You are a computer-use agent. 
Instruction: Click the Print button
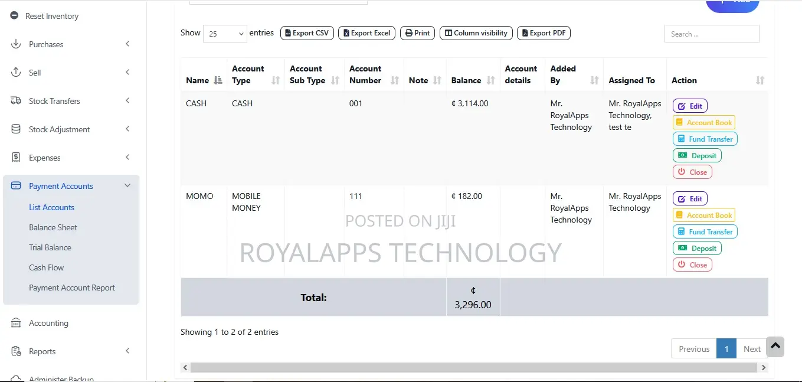tap(417, 33)
